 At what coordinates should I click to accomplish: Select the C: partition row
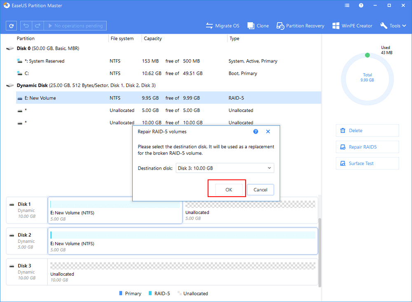point(165,73)
